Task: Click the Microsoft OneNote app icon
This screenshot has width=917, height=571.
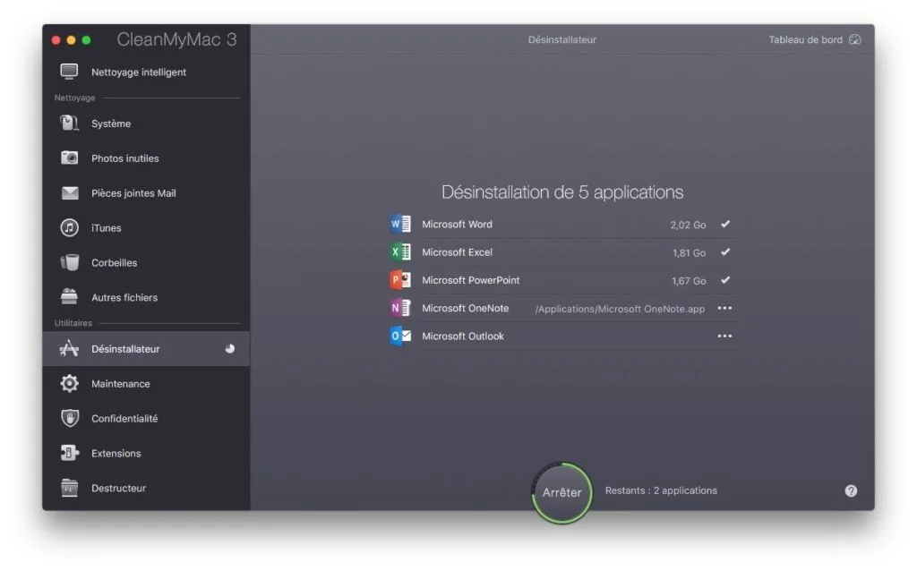Action: (400, 308)
